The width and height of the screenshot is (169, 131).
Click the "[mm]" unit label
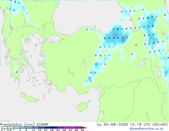[29, 125]
